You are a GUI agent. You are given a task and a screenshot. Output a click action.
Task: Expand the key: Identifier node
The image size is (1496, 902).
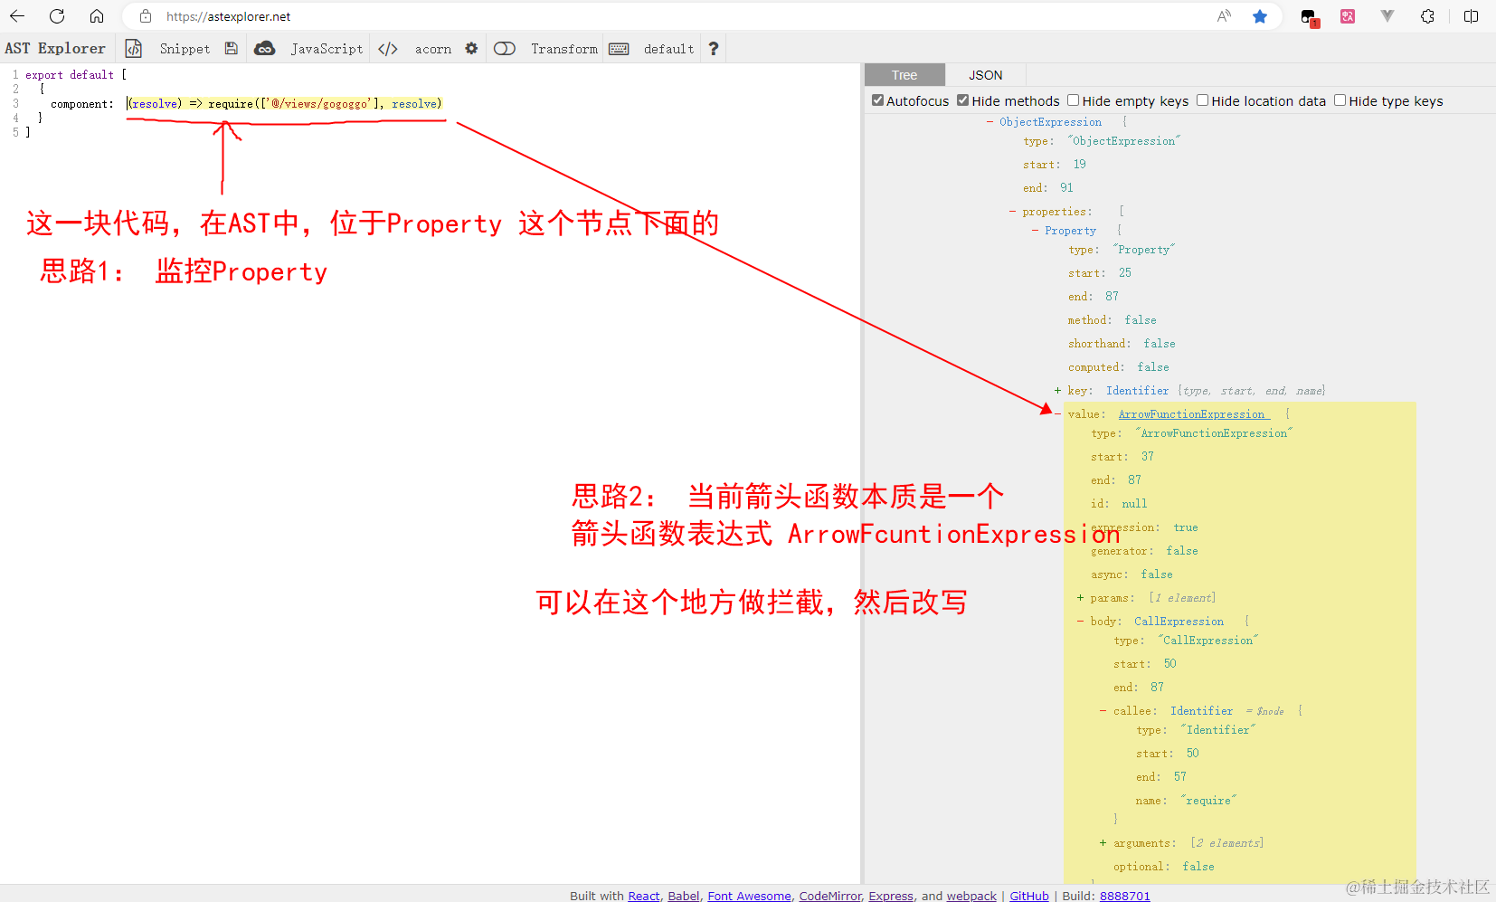click(1056, 390)
